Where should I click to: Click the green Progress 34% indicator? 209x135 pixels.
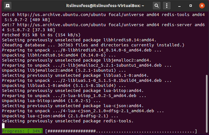(x=22, y=131)
